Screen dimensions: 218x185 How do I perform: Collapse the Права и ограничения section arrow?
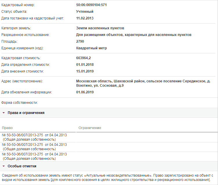(4, 113)
